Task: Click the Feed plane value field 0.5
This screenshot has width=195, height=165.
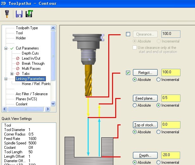Action: [x=171, y=98]
